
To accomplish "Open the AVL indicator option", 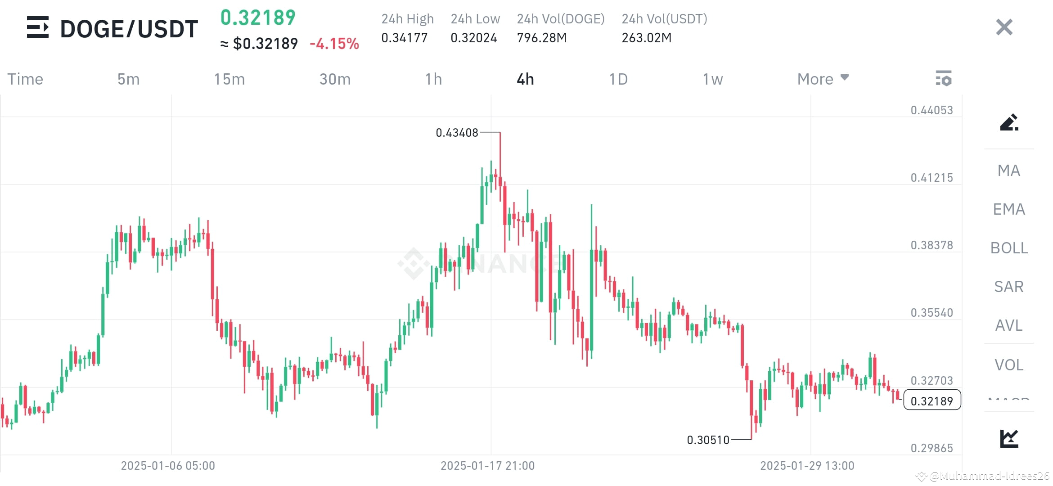I will (1008, 325).
